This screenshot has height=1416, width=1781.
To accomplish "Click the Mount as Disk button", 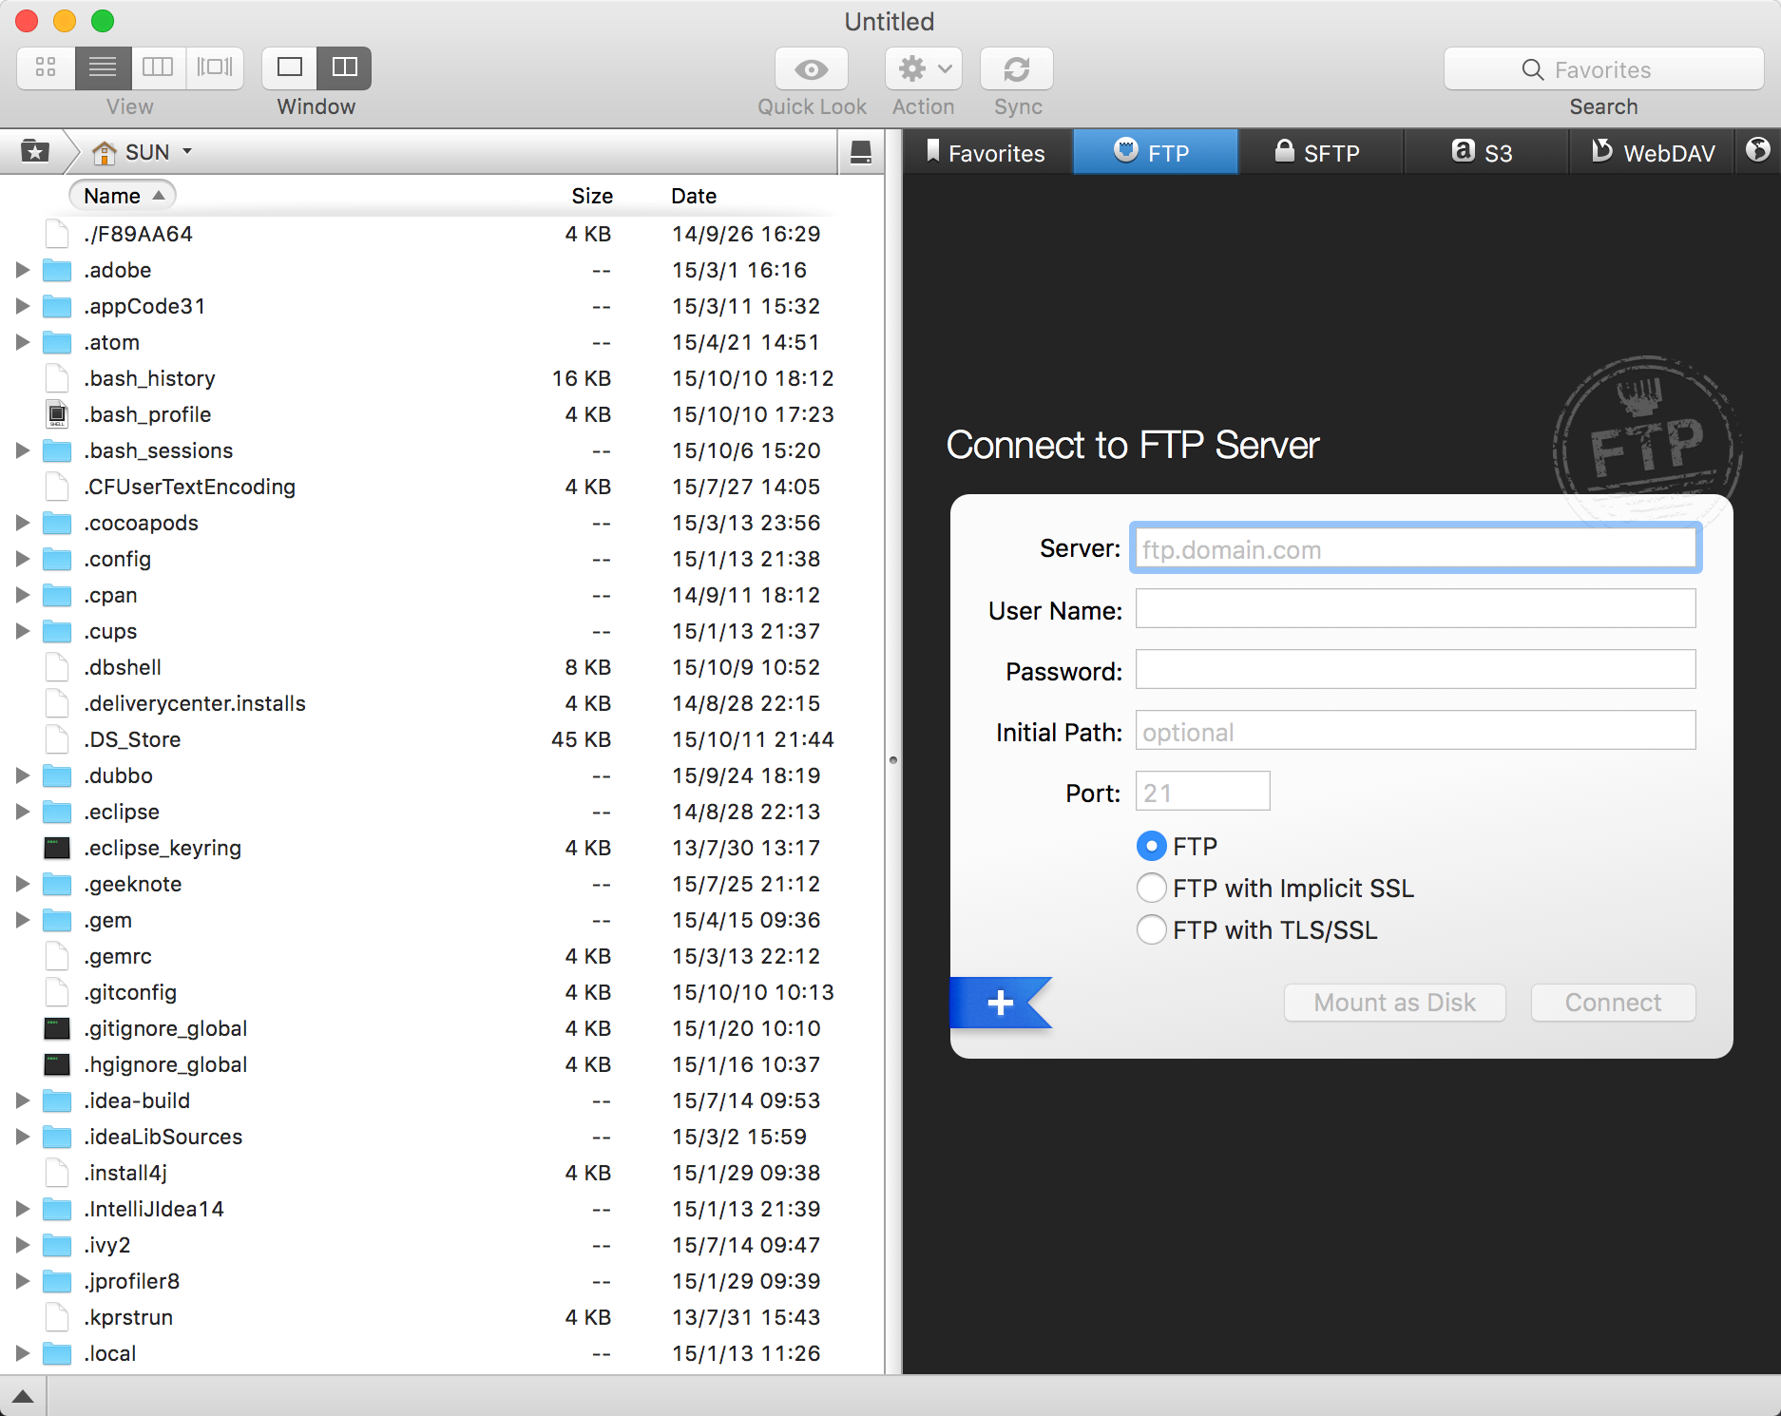I will [1393, 1003].
